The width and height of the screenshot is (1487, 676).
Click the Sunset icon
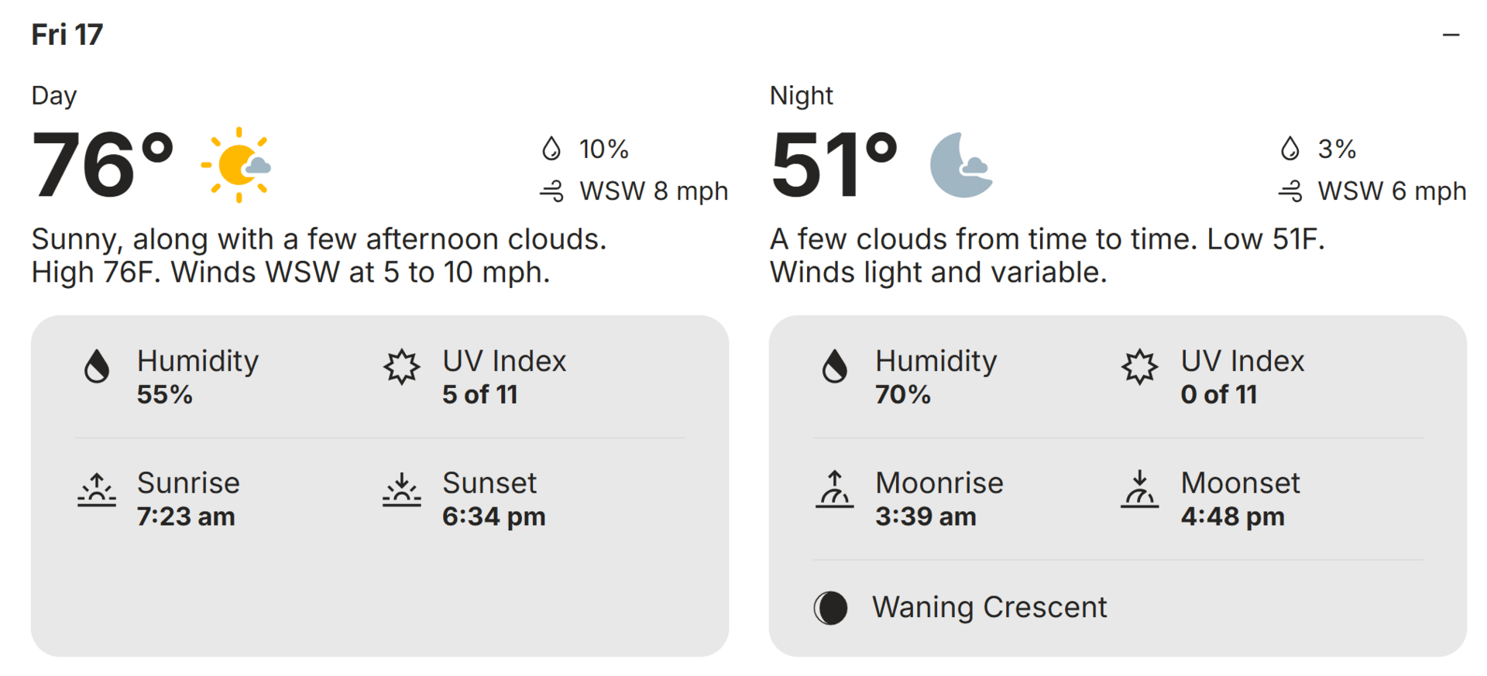click(x=401, y=489)
